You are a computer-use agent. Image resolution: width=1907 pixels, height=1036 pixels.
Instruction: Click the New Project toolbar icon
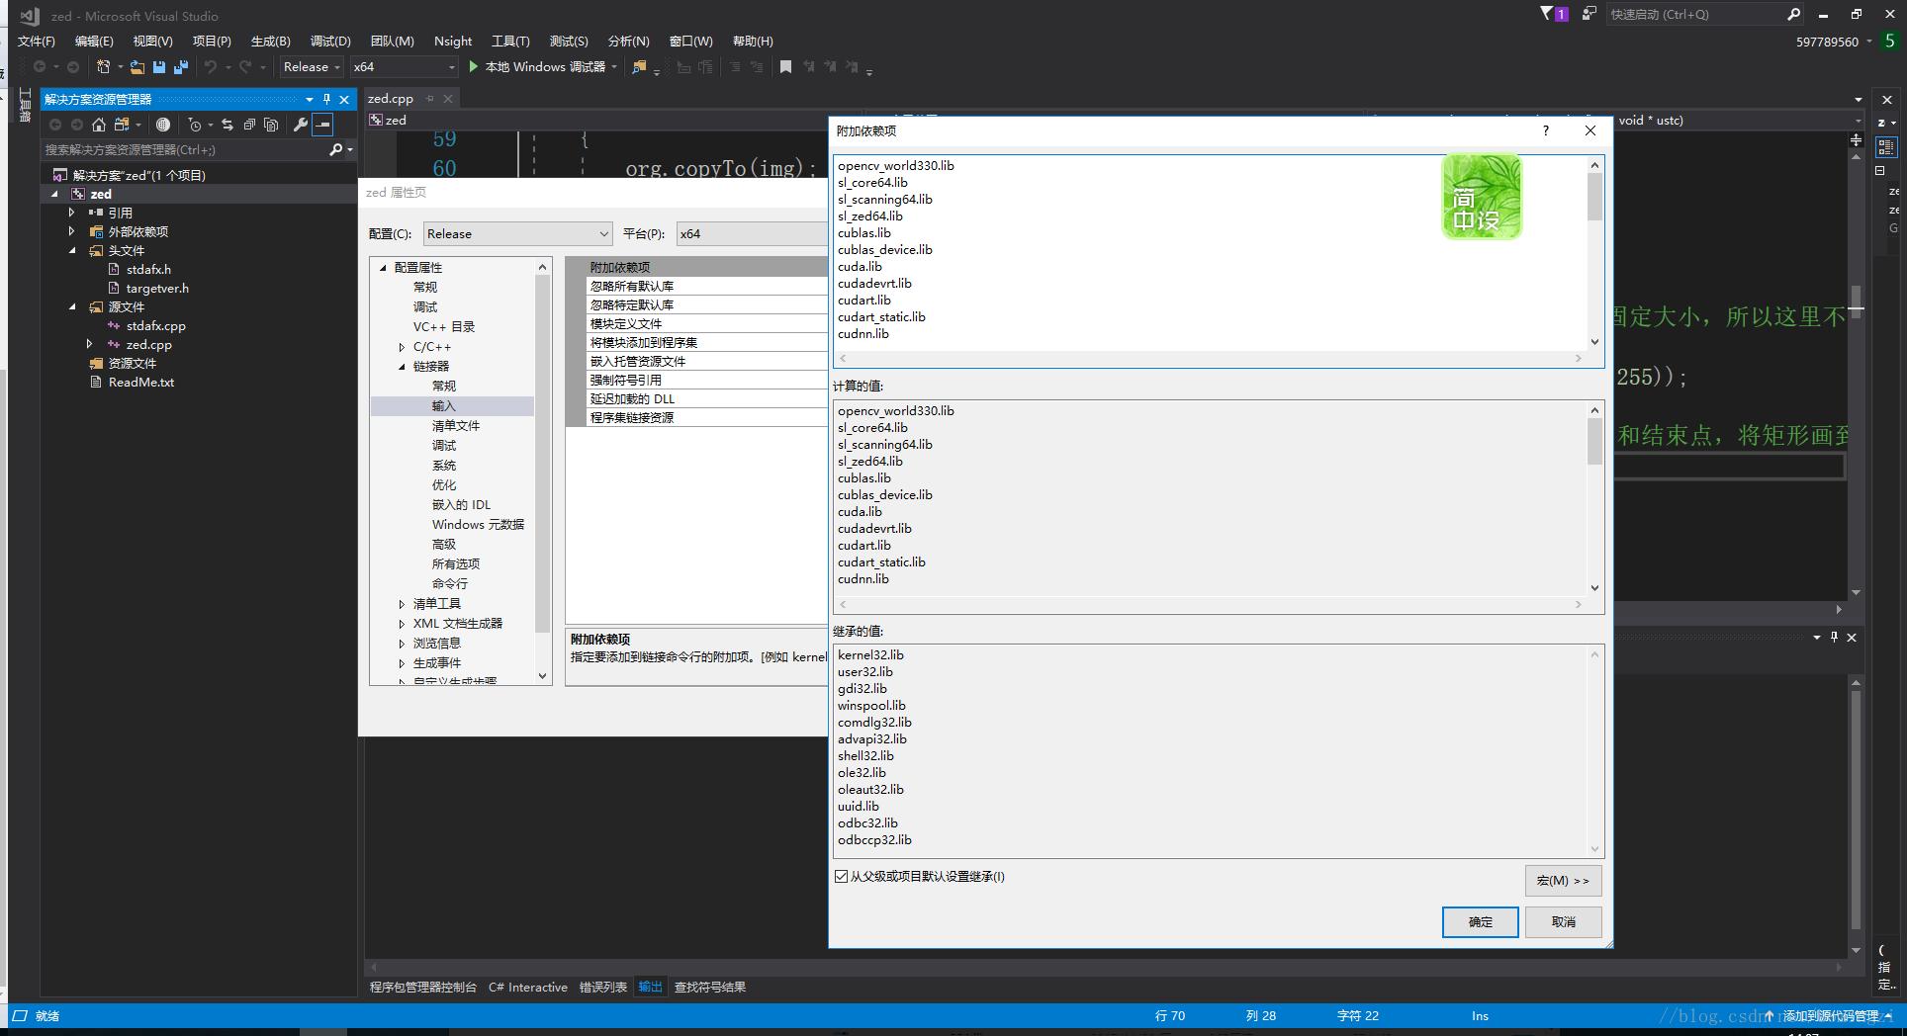103,67
